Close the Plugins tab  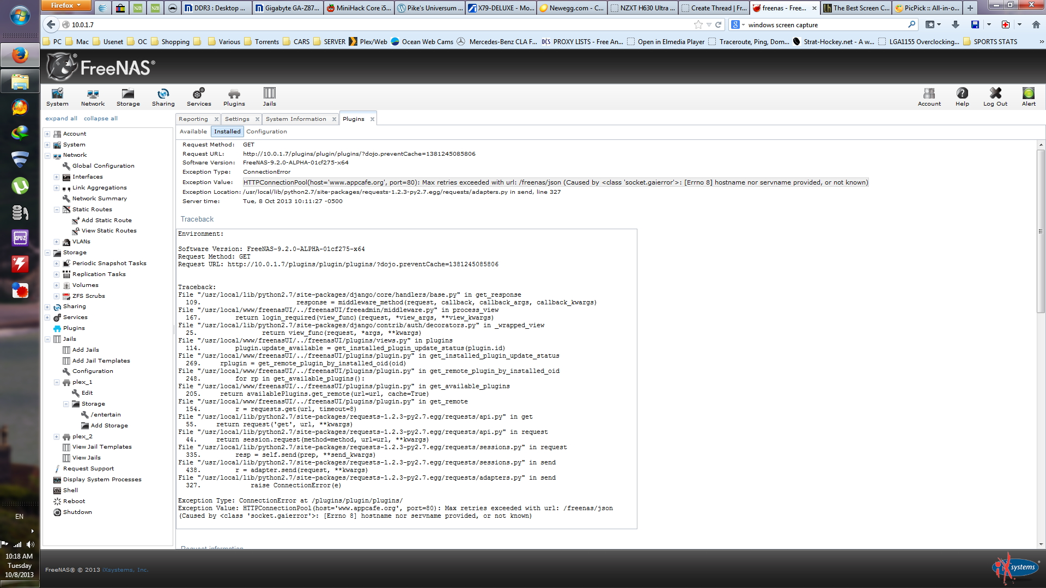373,119
